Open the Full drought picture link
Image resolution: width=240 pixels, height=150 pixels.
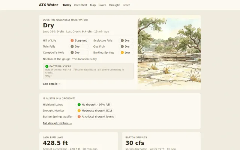point(57,123)
